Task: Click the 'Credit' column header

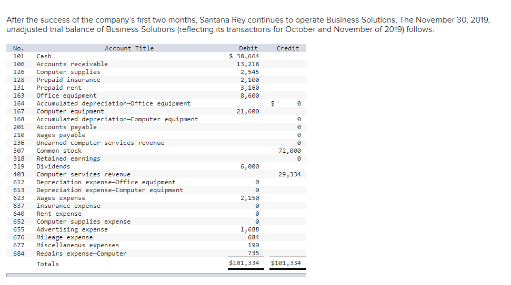Action: (x=287, y=48)
